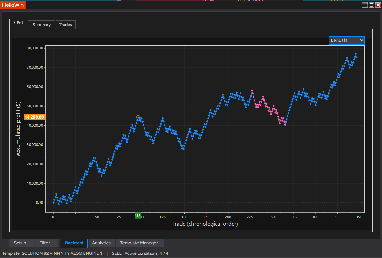Screen dimensions: 382x258
Task: Click the SELL: Active conditions: 4 / 4 status text
Action: tap(140, 253)
